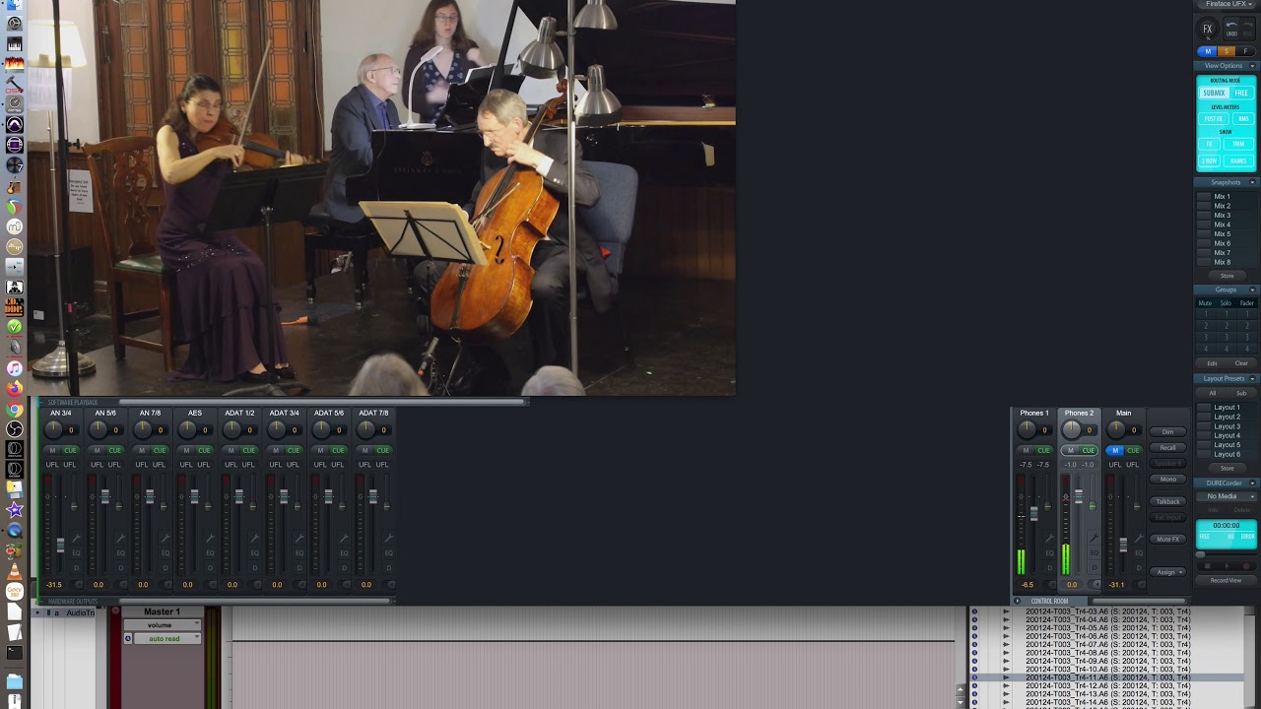The image size is (1261, 709).
Task: Open the wrench settings for AES channel
Action: [x=210, y=539]
